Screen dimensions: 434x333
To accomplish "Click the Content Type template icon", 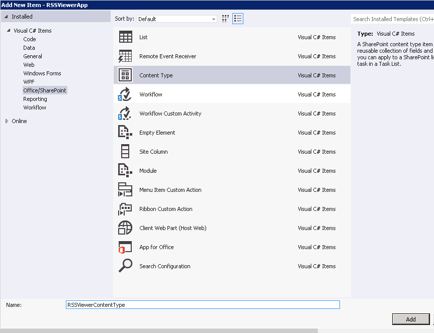I will click(125, 75).
